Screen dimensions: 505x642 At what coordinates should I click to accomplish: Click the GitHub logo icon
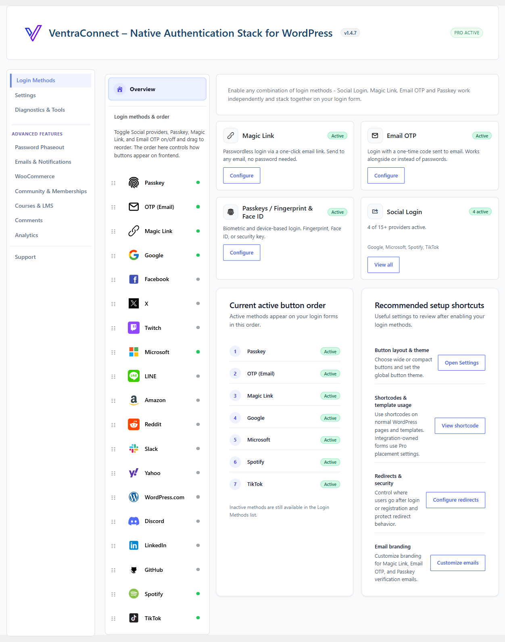click(x=134, y=570)
